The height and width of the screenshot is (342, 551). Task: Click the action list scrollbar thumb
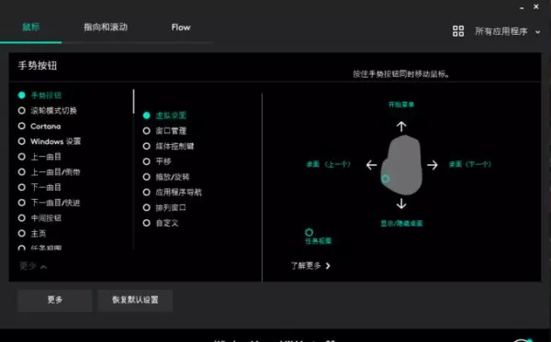pyautogui.click(x=133, y=102)
